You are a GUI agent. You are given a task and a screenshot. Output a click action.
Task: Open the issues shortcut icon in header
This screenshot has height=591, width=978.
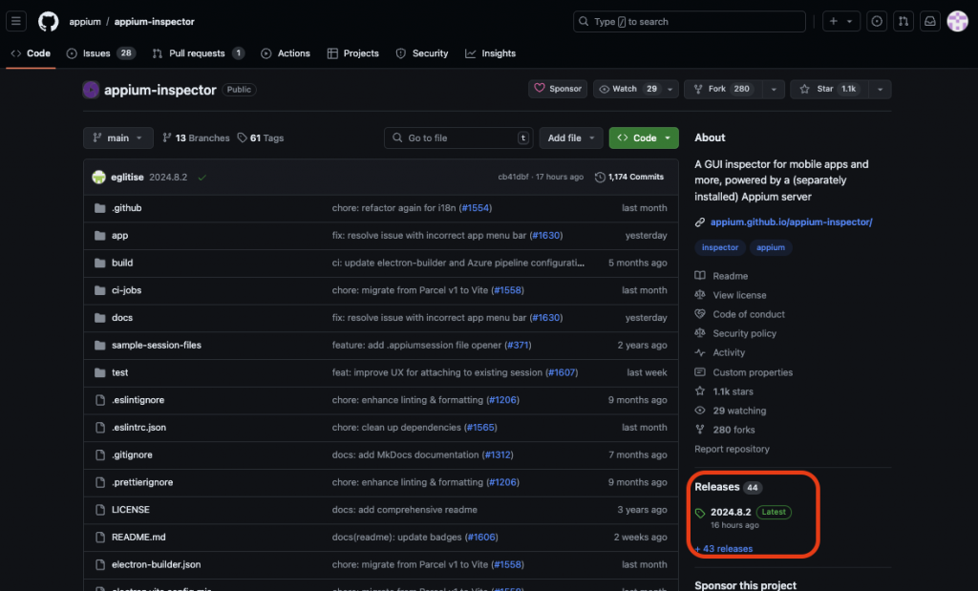[877, 21]
